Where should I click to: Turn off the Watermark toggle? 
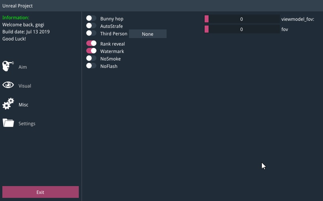click(91, 51)
